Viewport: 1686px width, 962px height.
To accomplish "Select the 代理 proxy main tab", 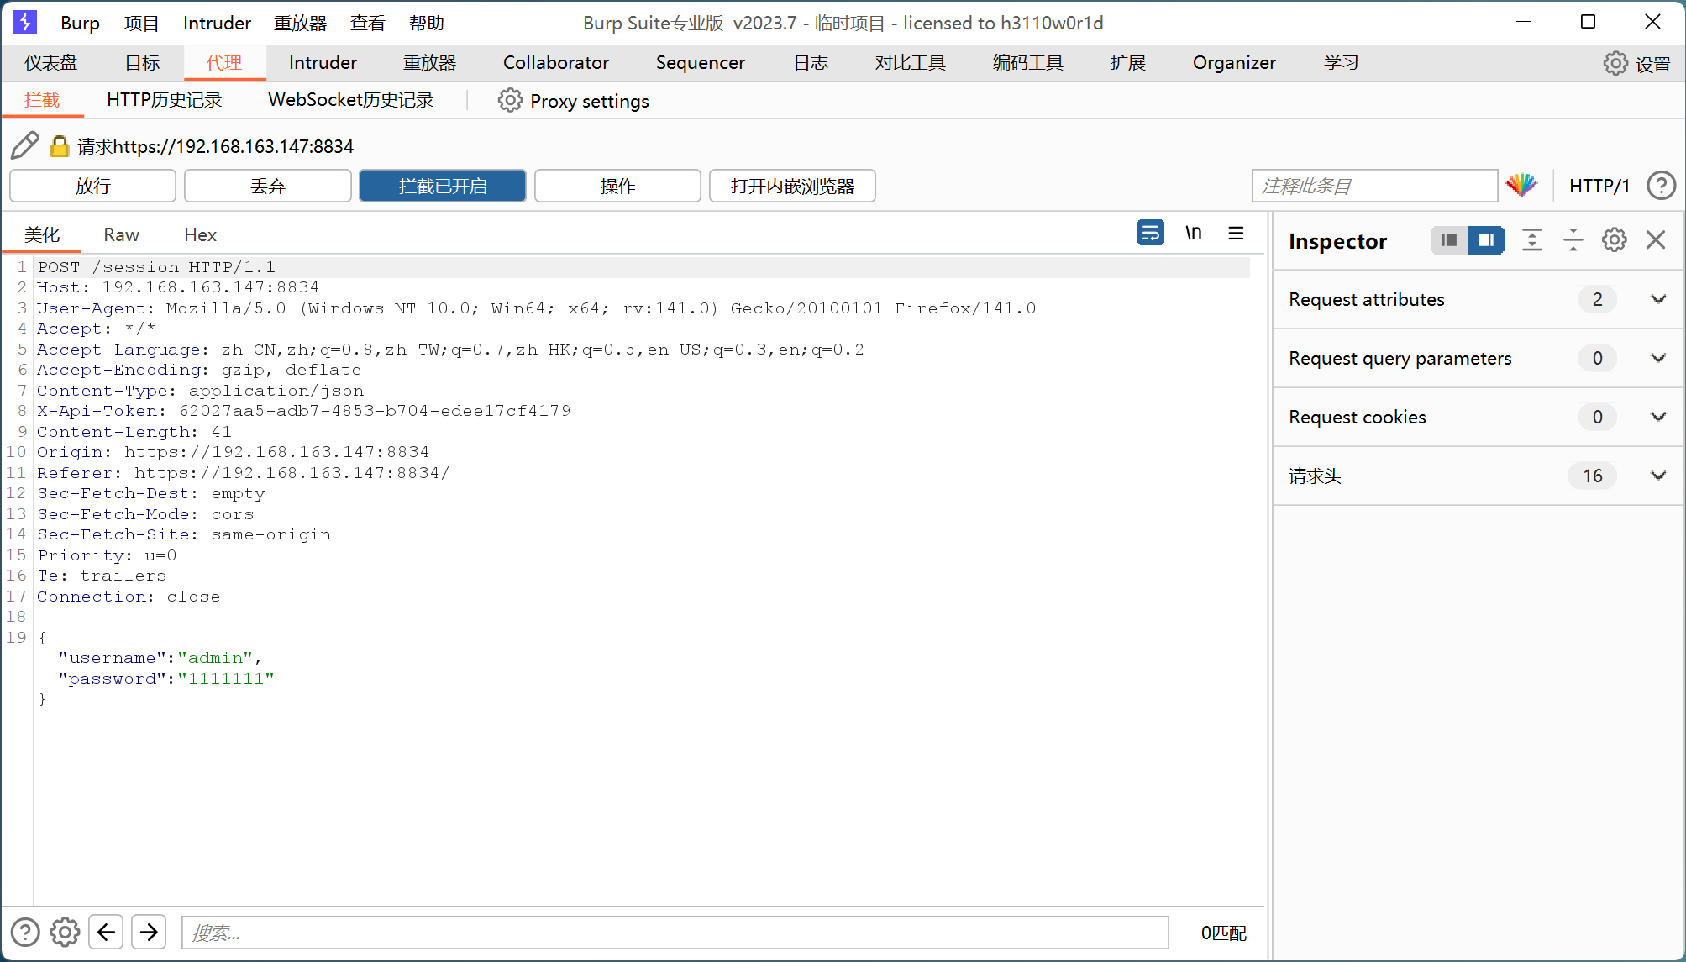I will tap(223, 63).
